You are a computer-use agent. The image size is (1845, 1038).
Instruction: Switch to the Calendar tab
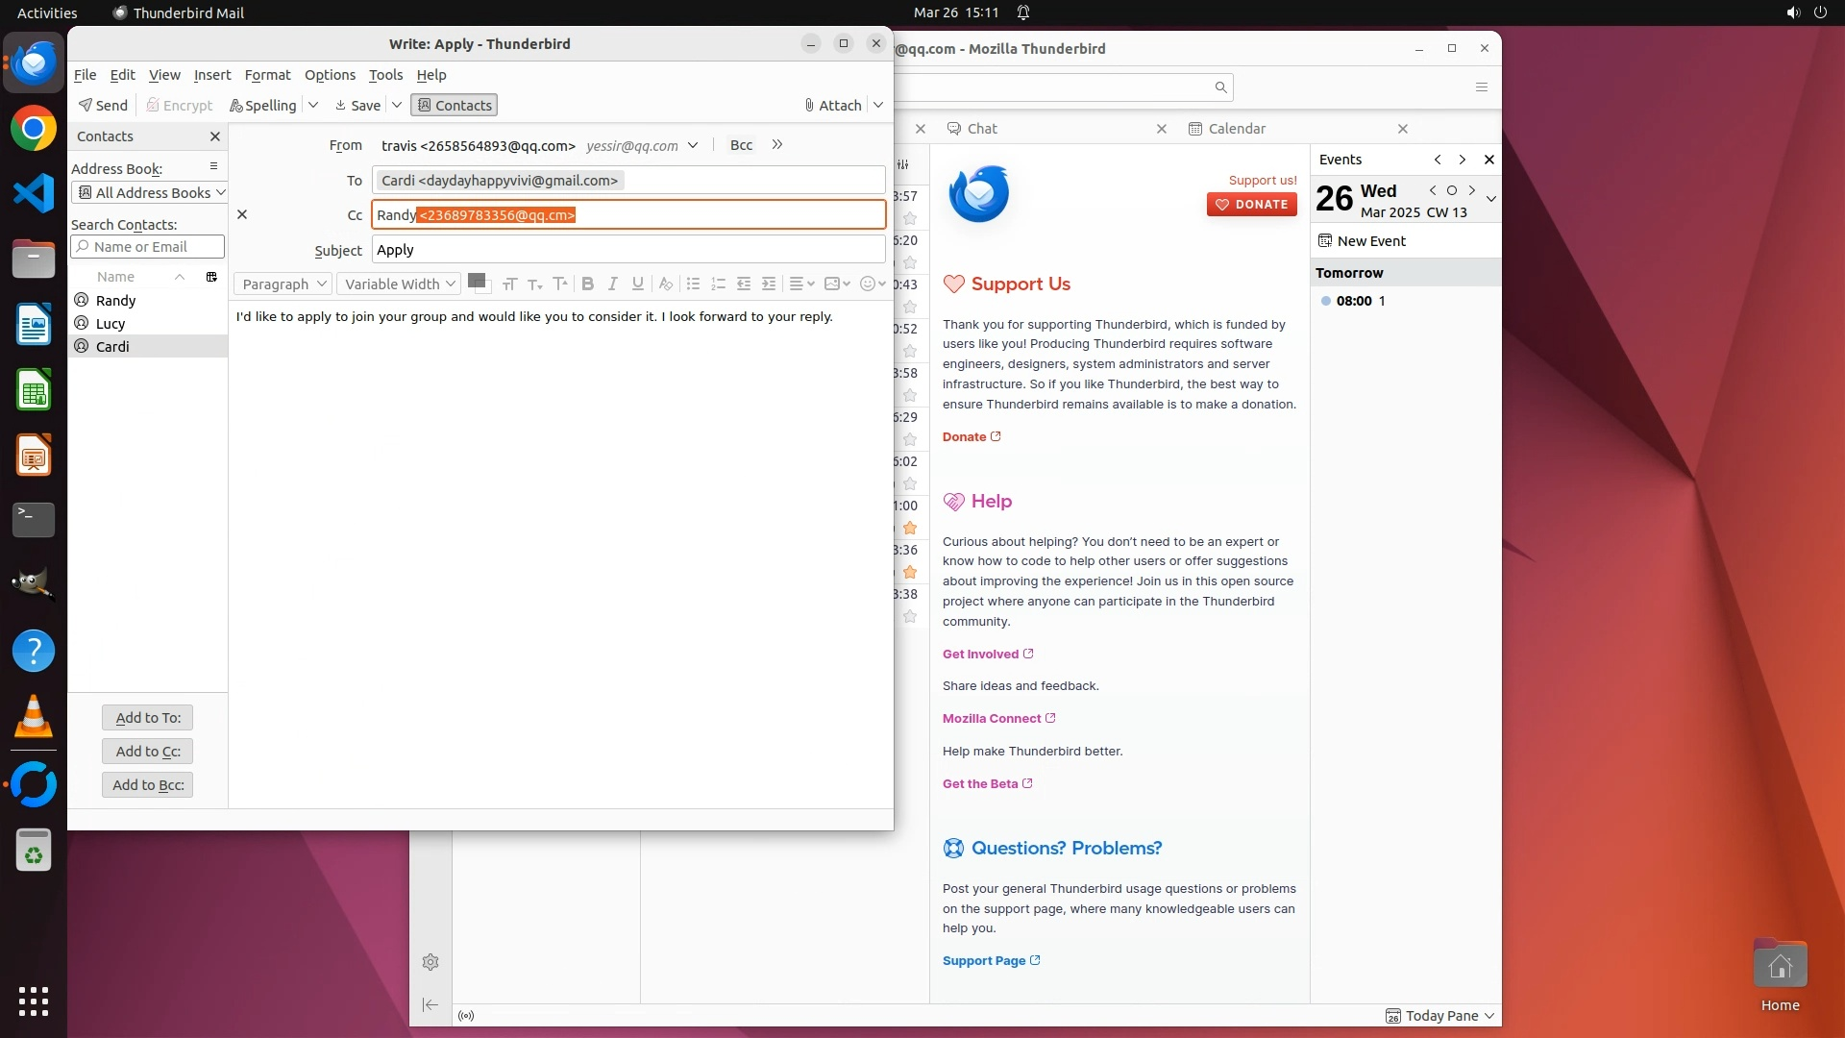1236,129
